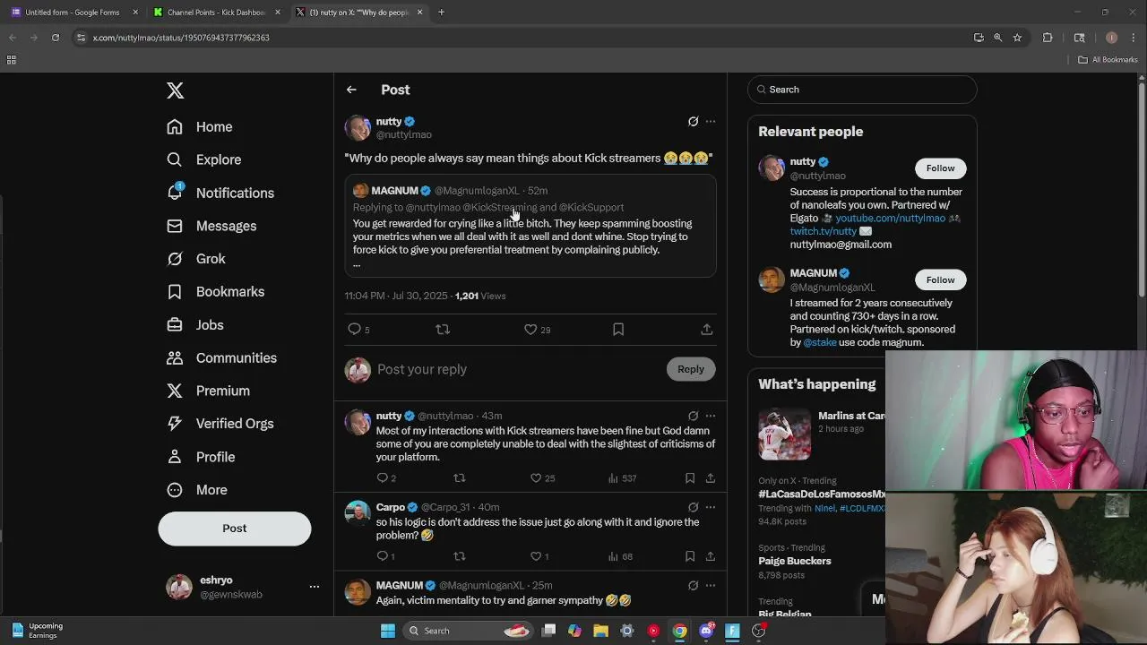Open Profile in the sidebar
1147x645 pixels.
[x=201, y=457]
